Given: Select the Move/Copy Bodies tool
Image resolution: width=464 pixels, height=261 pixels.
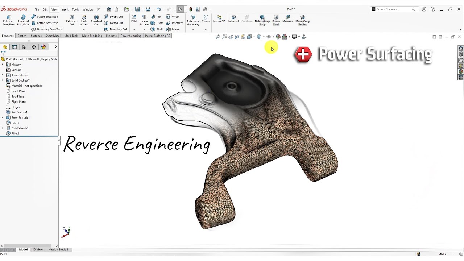Looking at the screenshot, I should click(303, 20).
